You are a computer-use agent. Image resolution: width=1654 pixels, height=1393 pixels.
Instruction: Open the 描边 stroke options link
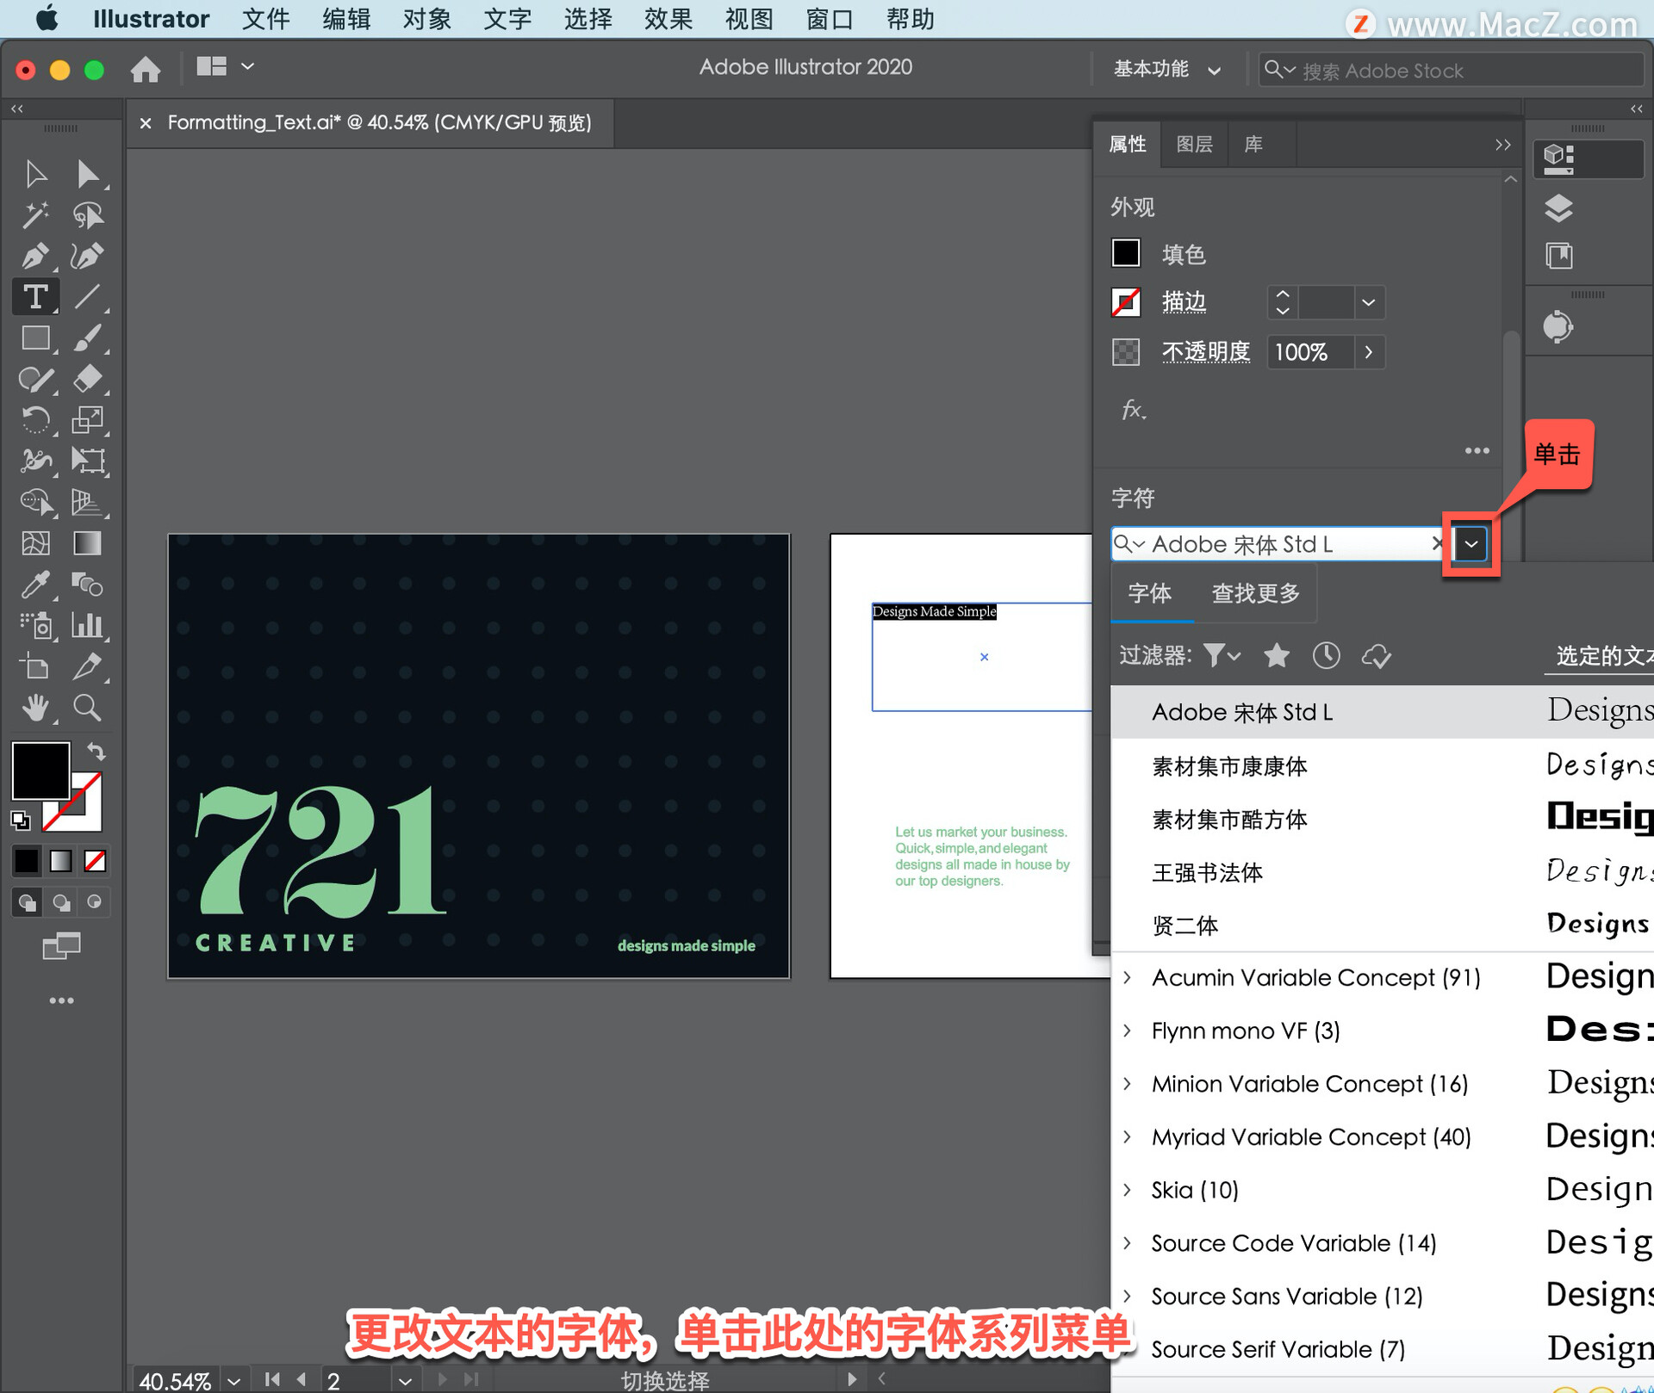[x=1184, y=302]
